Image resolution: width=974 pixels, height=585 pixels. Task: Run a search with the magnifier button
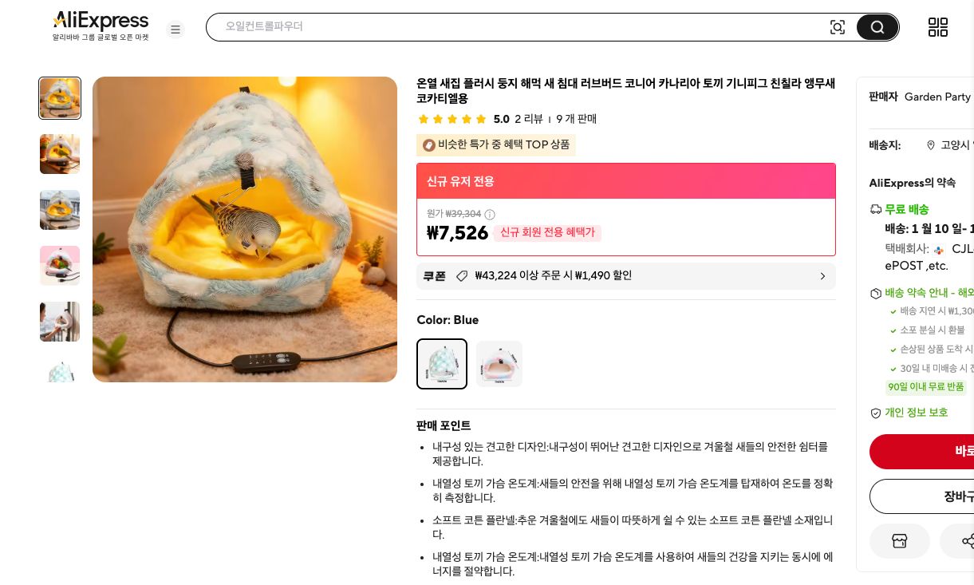877,26
